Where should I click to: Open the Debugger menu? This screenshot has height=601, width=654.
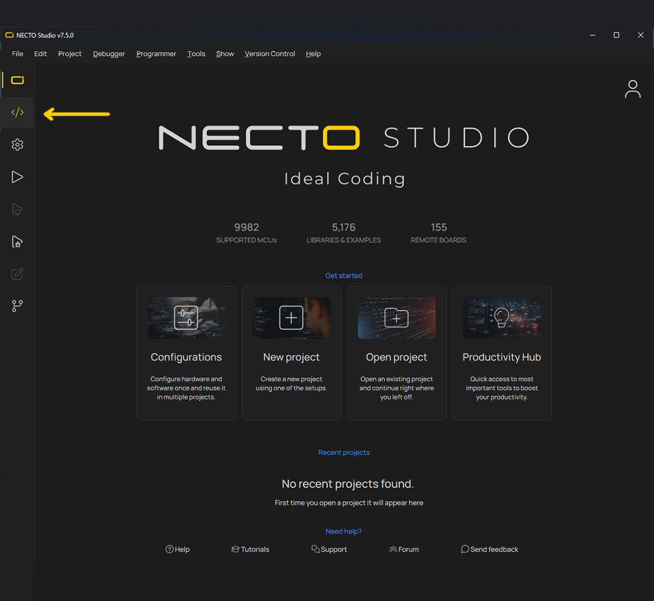point(109,54)
